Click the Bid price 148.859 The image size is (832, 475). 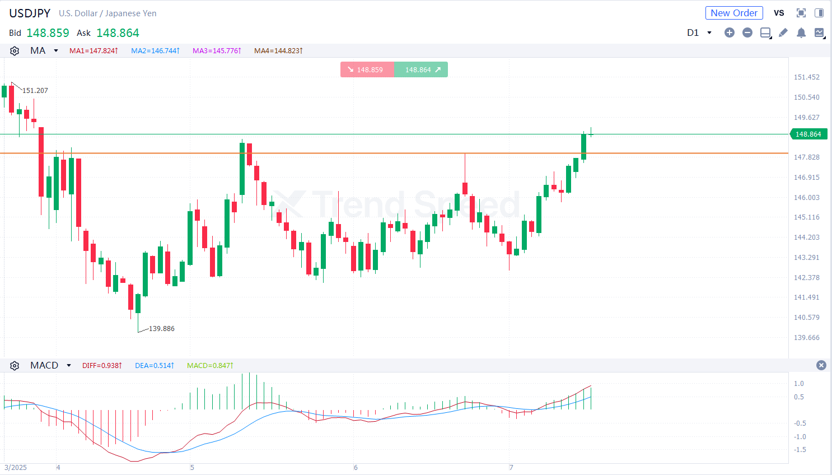tap(48, 33)
